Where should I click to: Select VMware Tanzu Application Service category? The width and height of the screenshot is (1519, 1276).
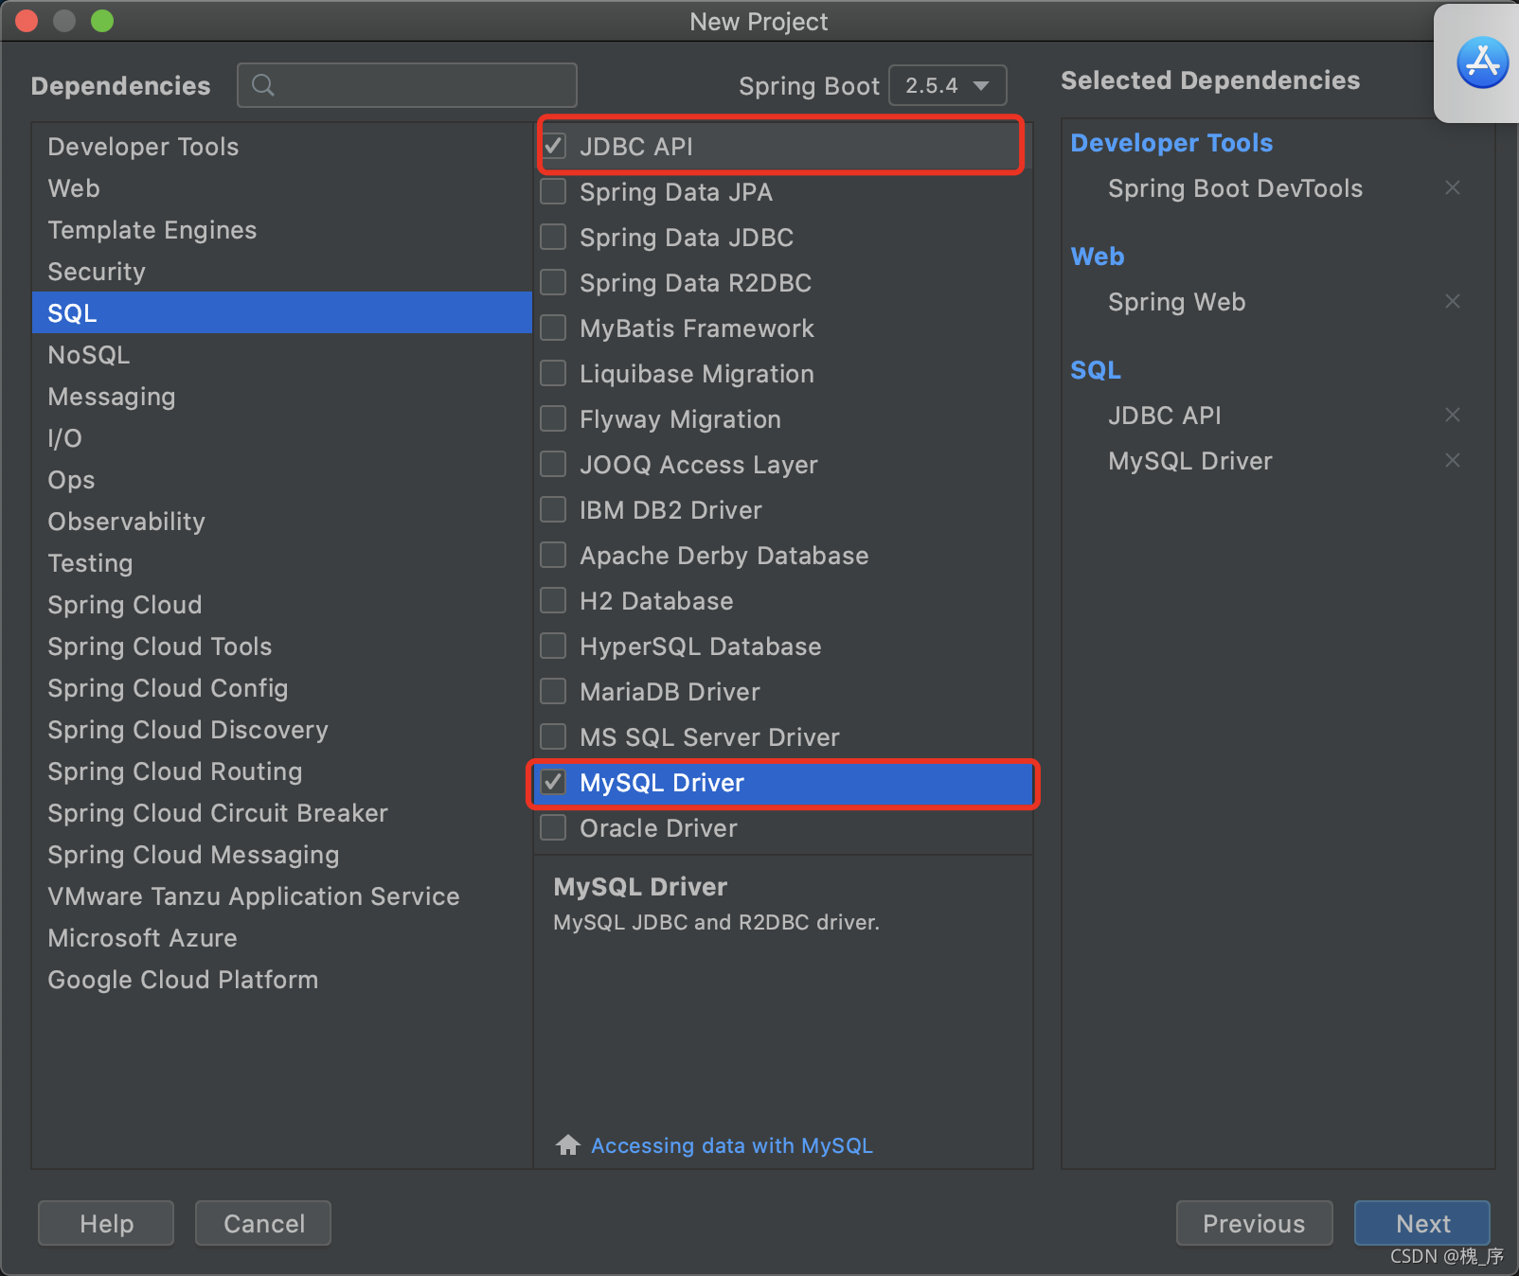tap(282, 896)
